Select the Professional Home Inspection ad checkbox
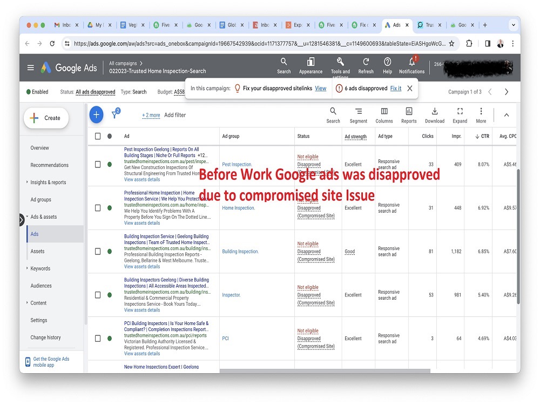The image size is (540, 405). tap(98, 208)
